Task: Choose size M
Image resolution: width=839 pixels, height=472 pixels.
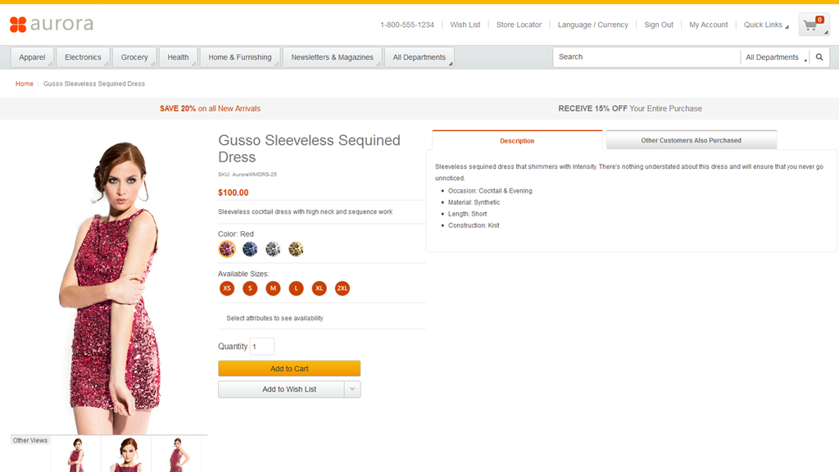Action: 273,288
